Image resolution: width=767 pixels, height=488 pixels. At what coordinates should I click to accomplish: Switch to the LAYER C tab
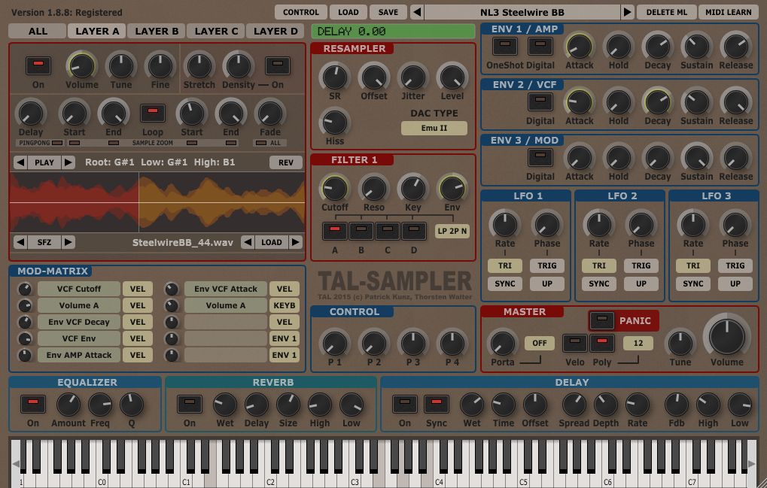pos(216,32)
